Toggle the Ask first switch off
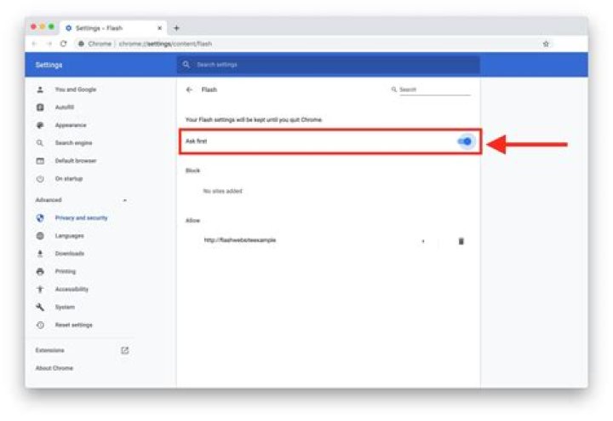Screen dimensions: 613x421 pyautogui.click(x=465, y=141)
